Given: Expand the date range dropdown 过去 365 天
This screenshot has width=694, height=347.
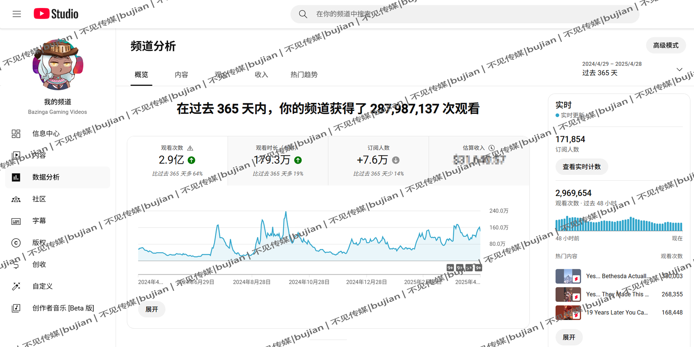Looking at the screenshot, I should point(679,69).
